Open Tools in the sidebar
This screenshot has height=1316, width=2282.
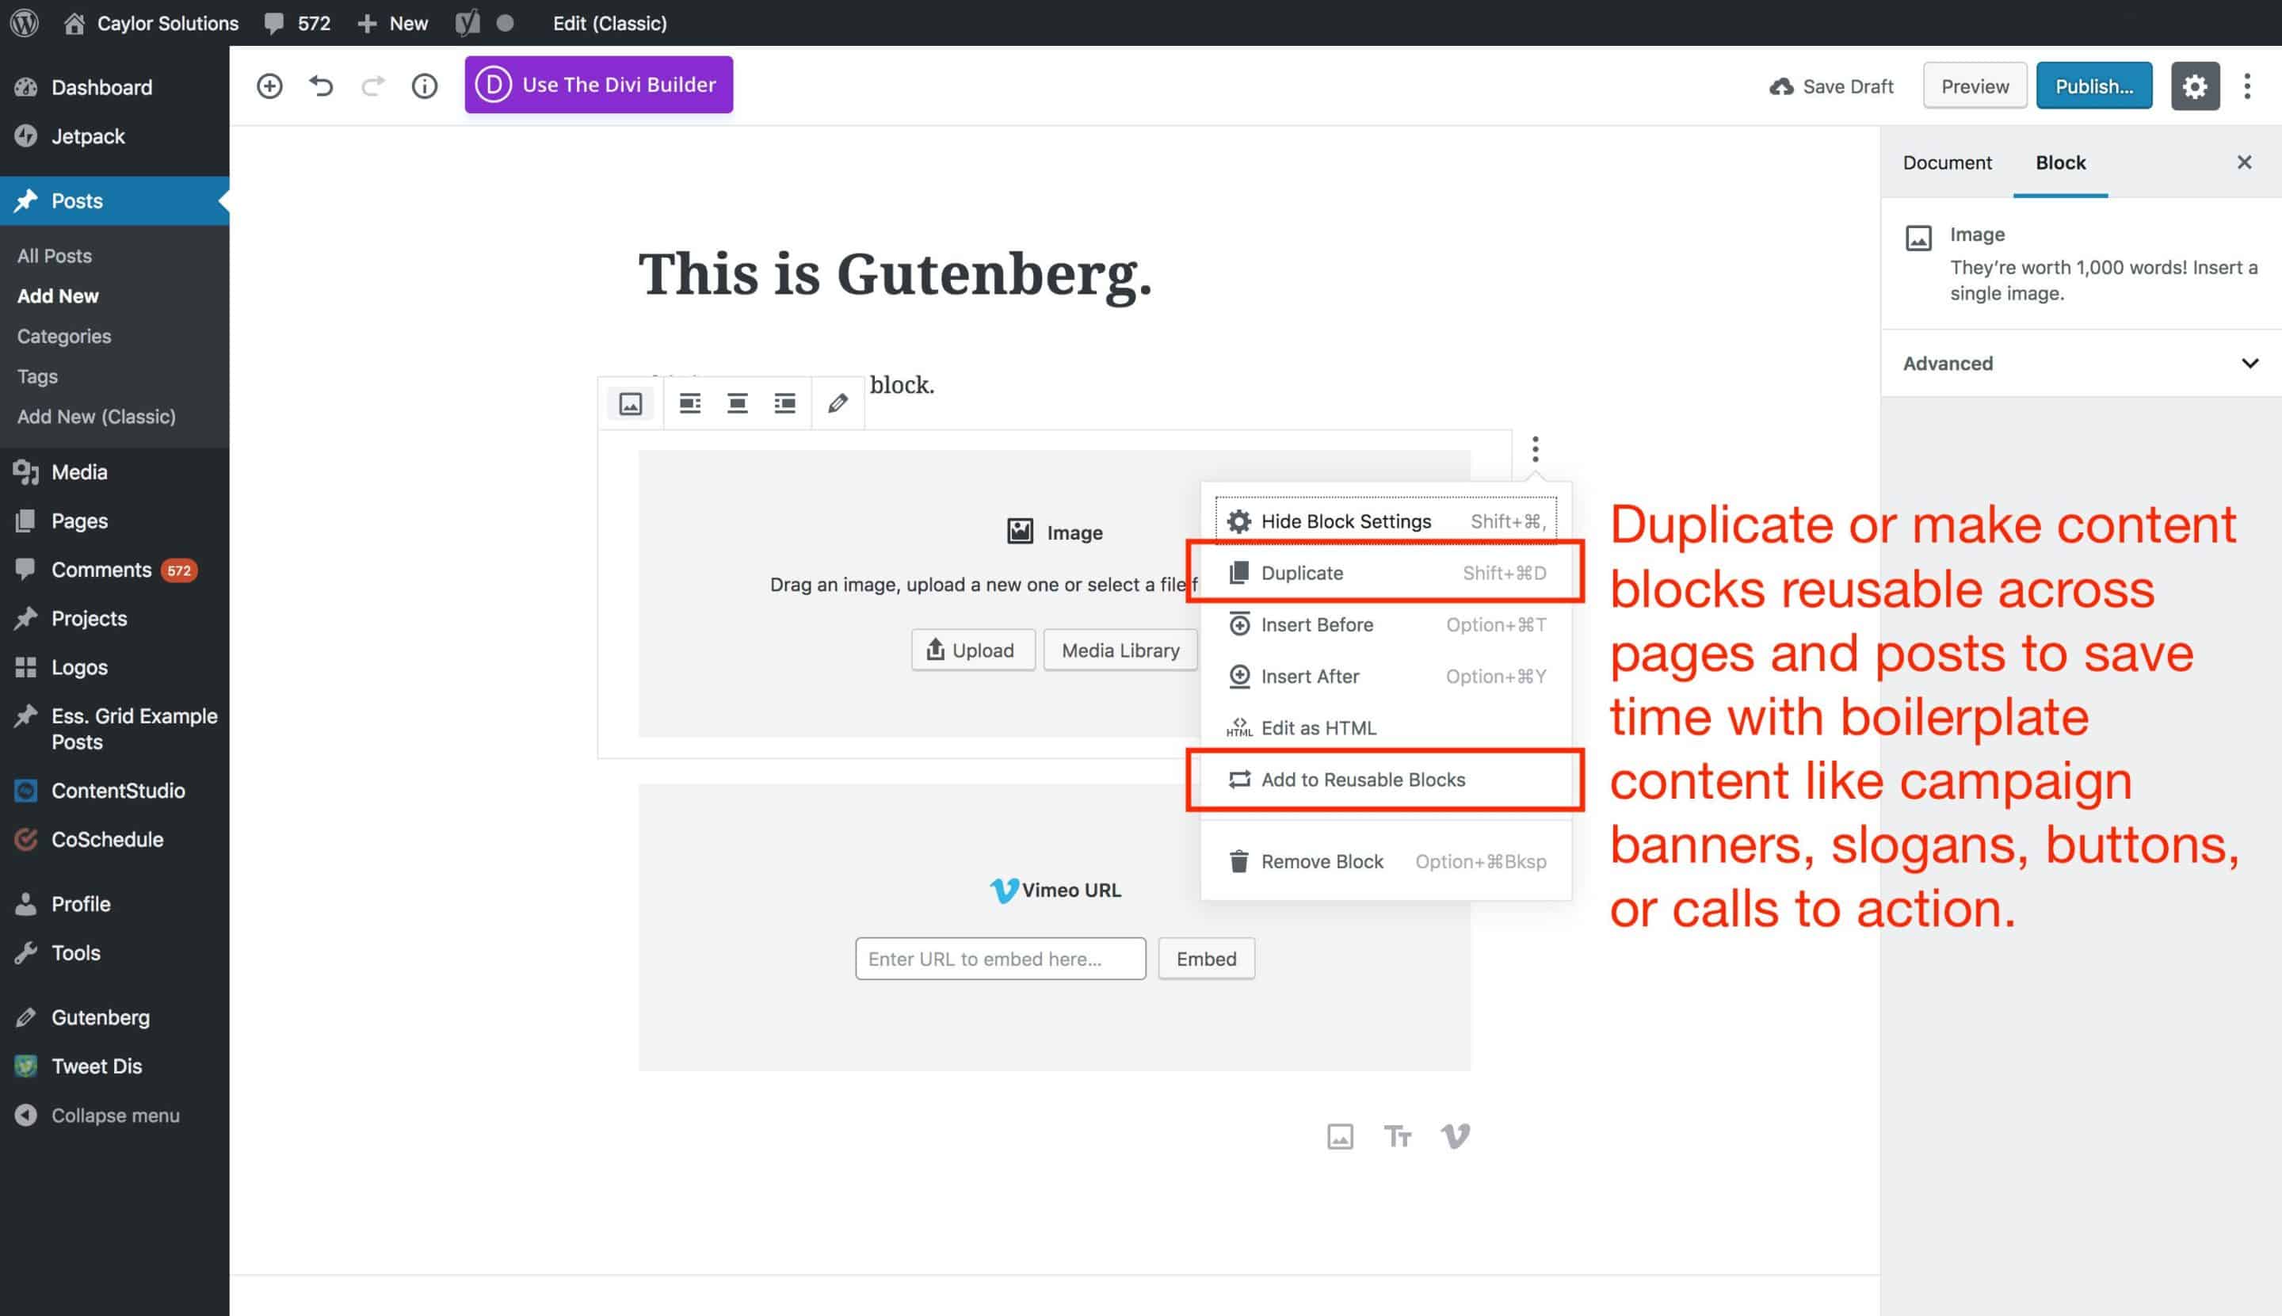pos(115,952)
